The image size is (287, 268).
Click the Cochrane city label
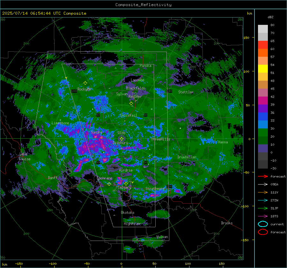104,178
